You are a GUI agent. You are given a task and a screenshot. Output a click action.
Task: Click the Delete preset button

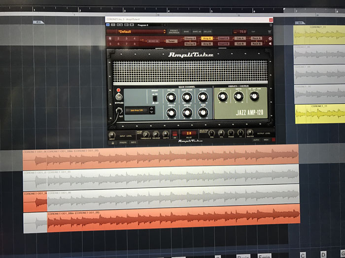click(x=207, y=31)
